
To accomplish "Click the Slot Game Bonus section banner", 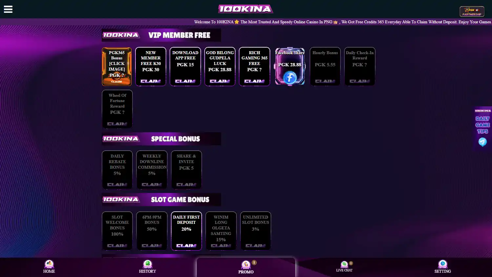I will pyautogui.click(x=161, y=200).
